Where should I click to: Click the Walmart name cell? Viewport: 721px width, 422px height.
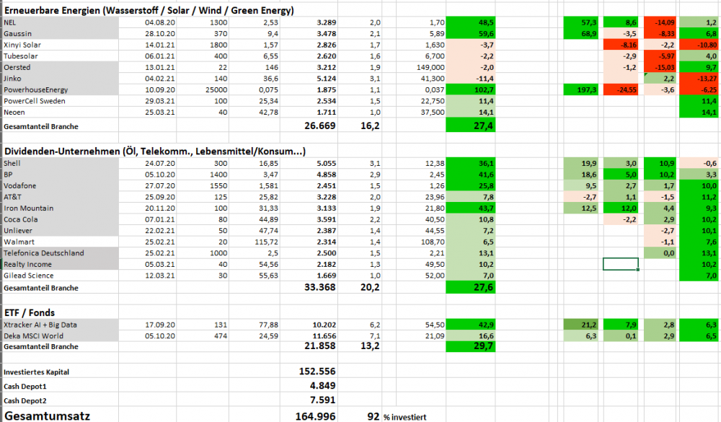(61, 242)
